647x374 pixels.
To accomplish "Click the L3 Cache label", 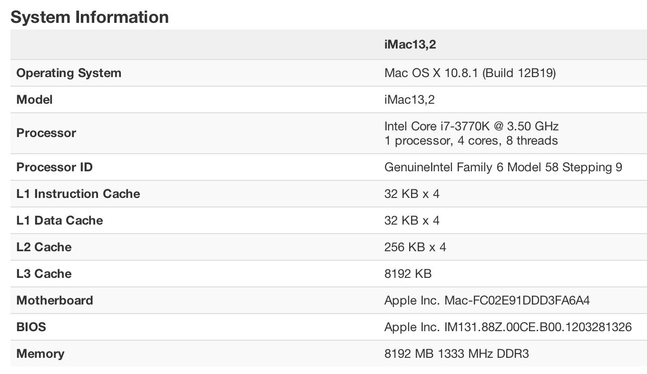I will coord(44,274).
